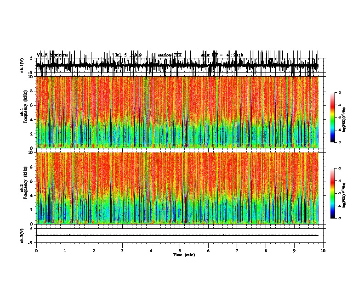Click the 4 kHz tick of ch.1 spectrogram
The height and width of the screenshot is (281, 364).
(32, 120)
